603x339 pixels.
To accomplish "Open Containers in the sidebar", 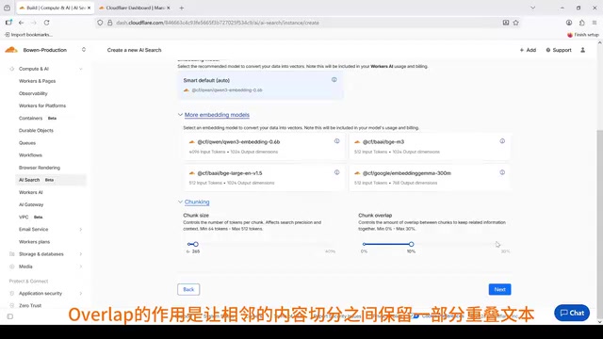I will pos(30,118).
